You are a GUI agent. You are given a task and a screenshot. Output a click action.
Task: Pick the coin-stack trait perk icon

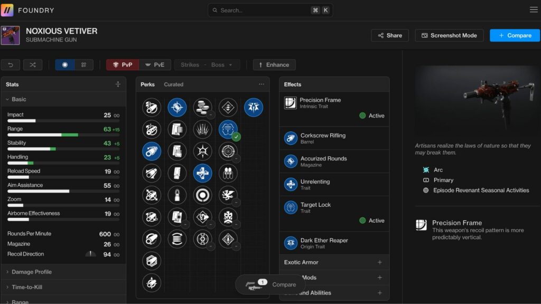(202, 108)
